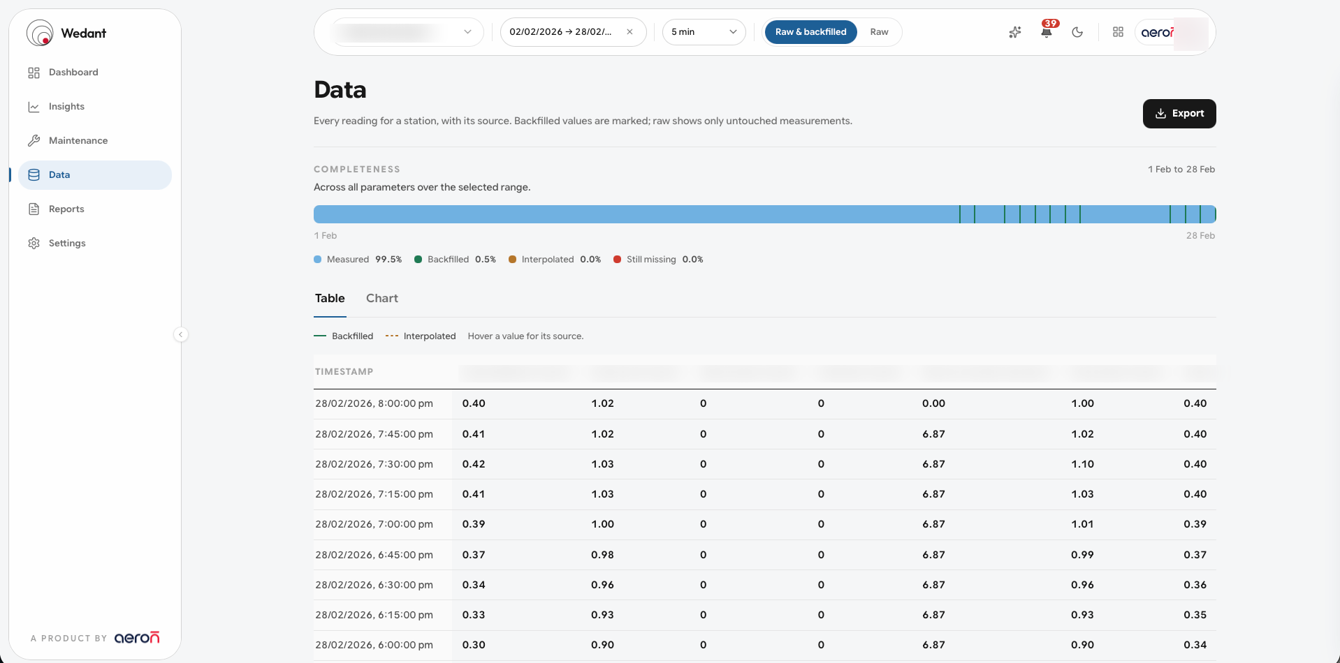The height and width of the screenshot is (663, 1340).
Task: Select the 28/02/2026, 6:15:00 pm timestamp
Action: [374, 615]
